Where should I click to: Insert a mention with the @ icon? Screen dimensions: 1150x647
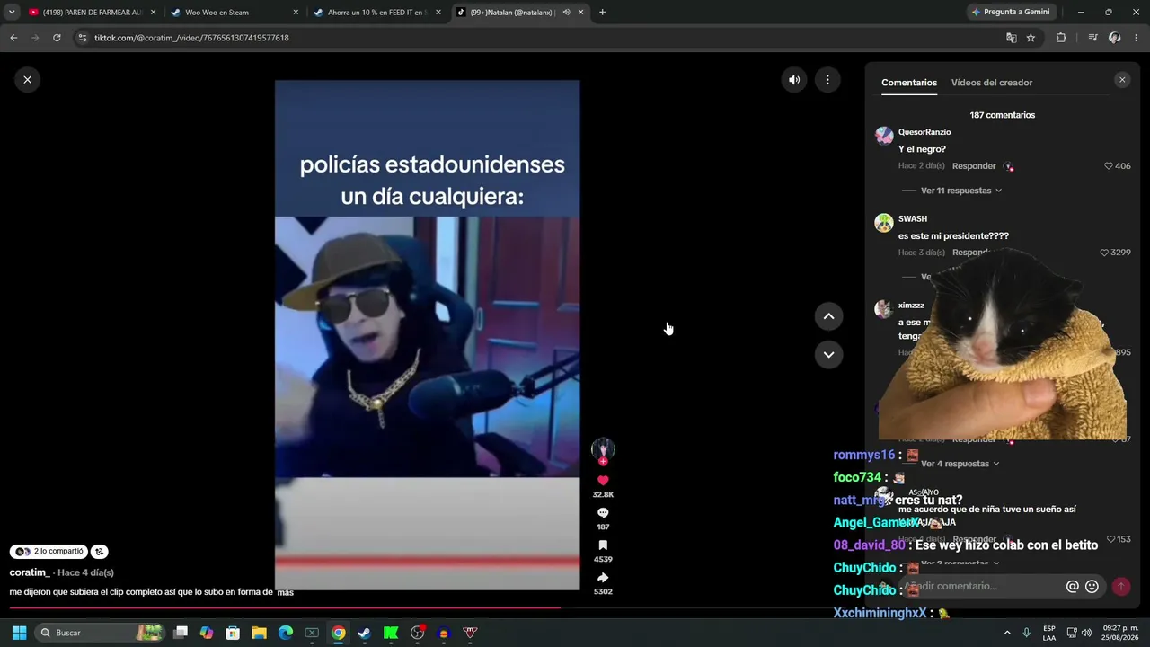(1072, 587)
